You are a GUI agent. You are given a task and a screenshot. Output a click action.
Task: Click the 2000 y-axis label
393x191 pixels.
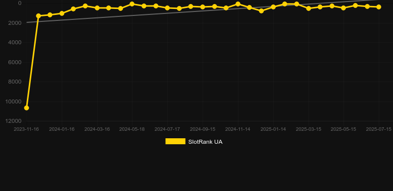tap(15, 23)
